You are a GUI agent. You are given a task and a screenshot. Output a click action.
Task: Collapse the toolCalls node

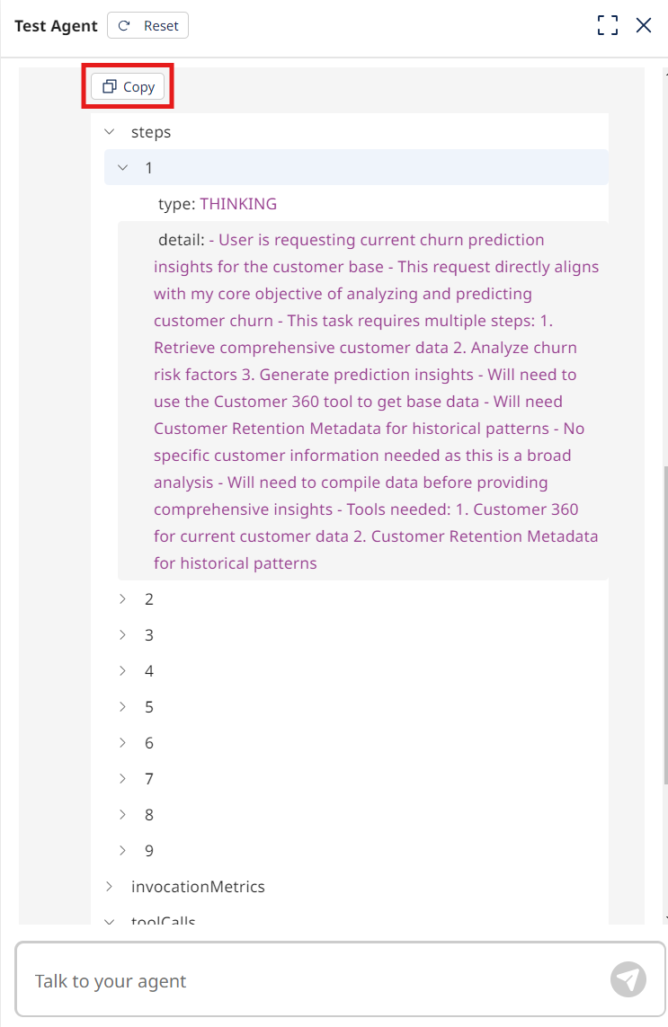coord(110,920)
